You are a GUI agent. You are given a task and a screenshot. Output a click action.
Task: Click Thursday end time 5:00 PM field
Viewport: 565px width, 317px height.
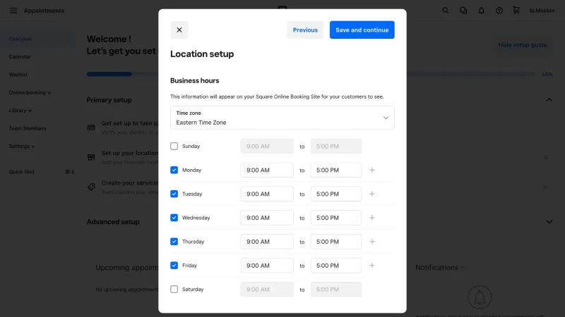click(336, 242)
